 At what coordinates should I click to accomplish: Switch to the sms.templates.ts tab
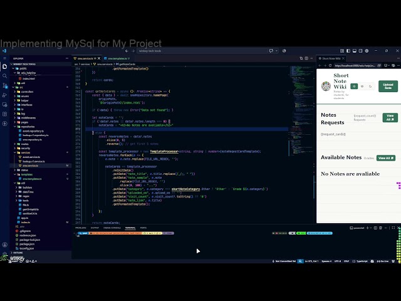pos(117,58)
